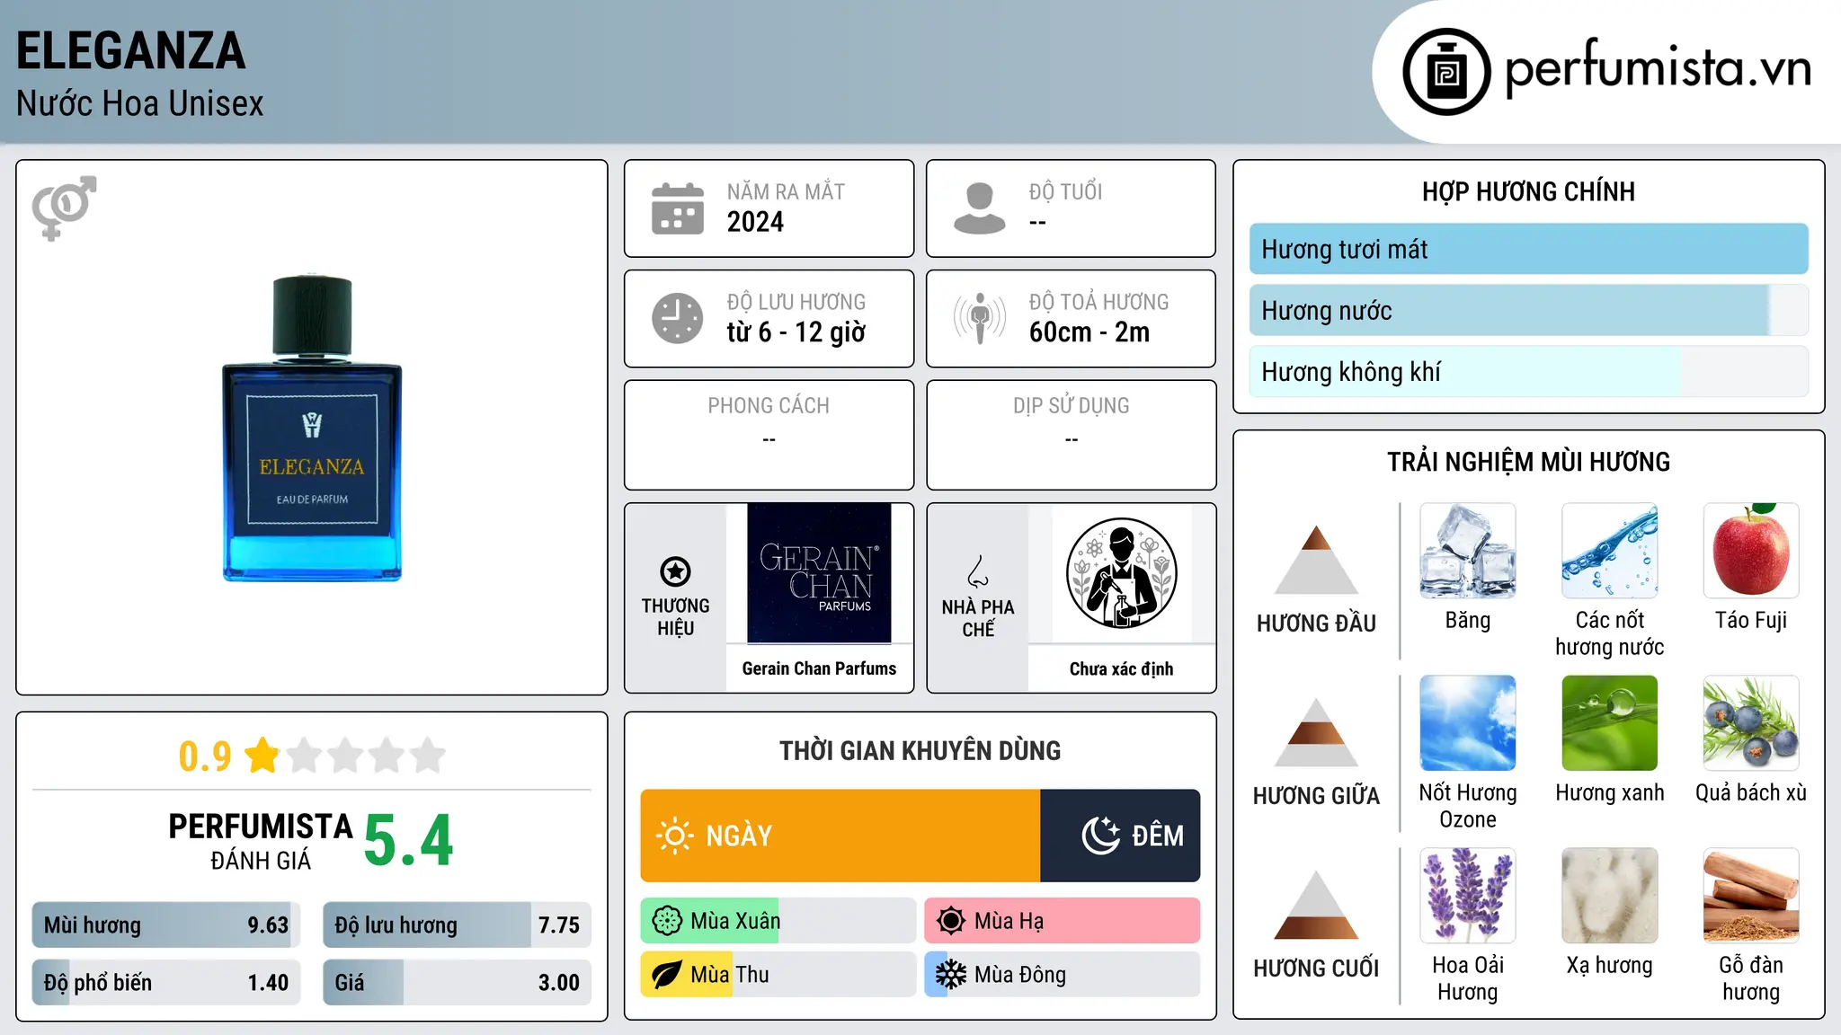Click the Hương đầu pyramid icon
Image resolution: width=1841 pixels, height=1035 pixels.
[1316, 560]
